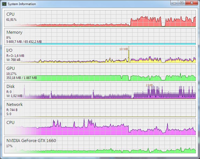Maximize the System Information window
Viewport: 200px width, 159px height.
coord(182,3)
